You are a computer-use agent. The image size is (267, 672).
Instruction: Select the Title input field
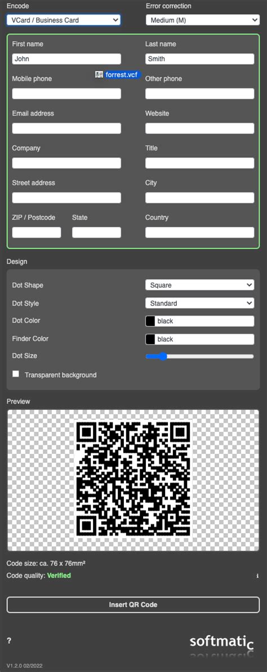click(200, 163)
